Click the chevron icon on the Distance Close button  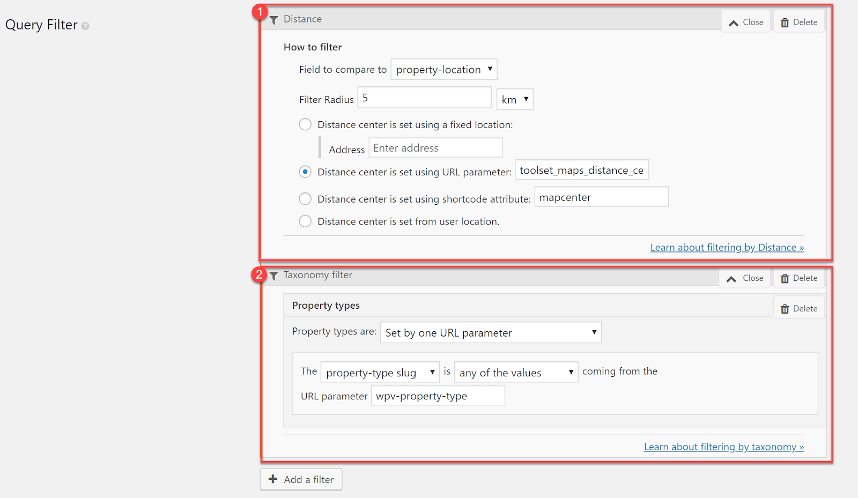pos(734,22)
